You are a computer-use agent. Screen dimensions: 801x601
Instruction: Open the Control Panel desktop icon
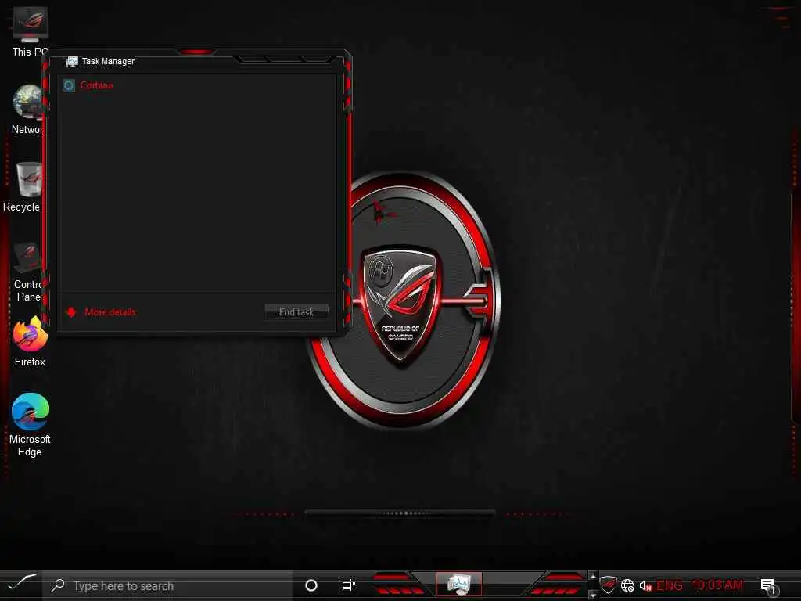click(28, 271)
